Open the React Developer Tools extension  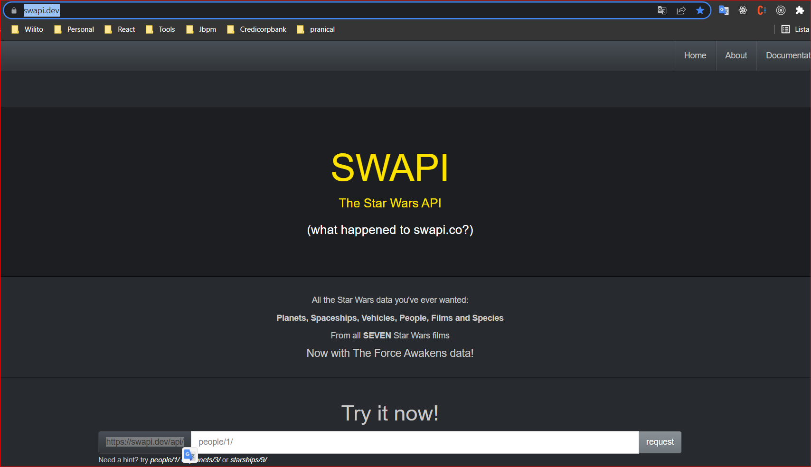743,10
